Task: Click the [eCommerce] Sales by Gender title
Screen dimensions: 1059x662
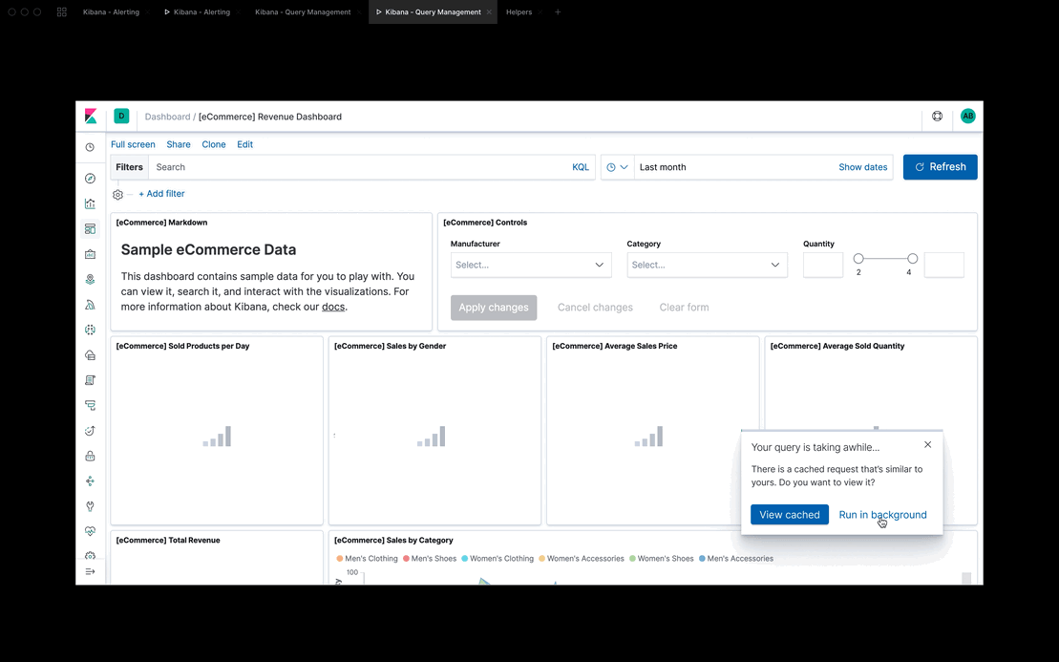Action: (391, 346)
